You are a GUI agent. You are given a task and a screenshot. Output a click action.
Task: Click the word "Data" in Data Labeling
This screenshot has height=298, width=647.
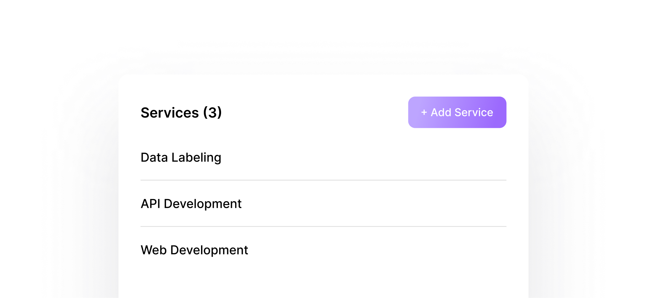[154, 157]
